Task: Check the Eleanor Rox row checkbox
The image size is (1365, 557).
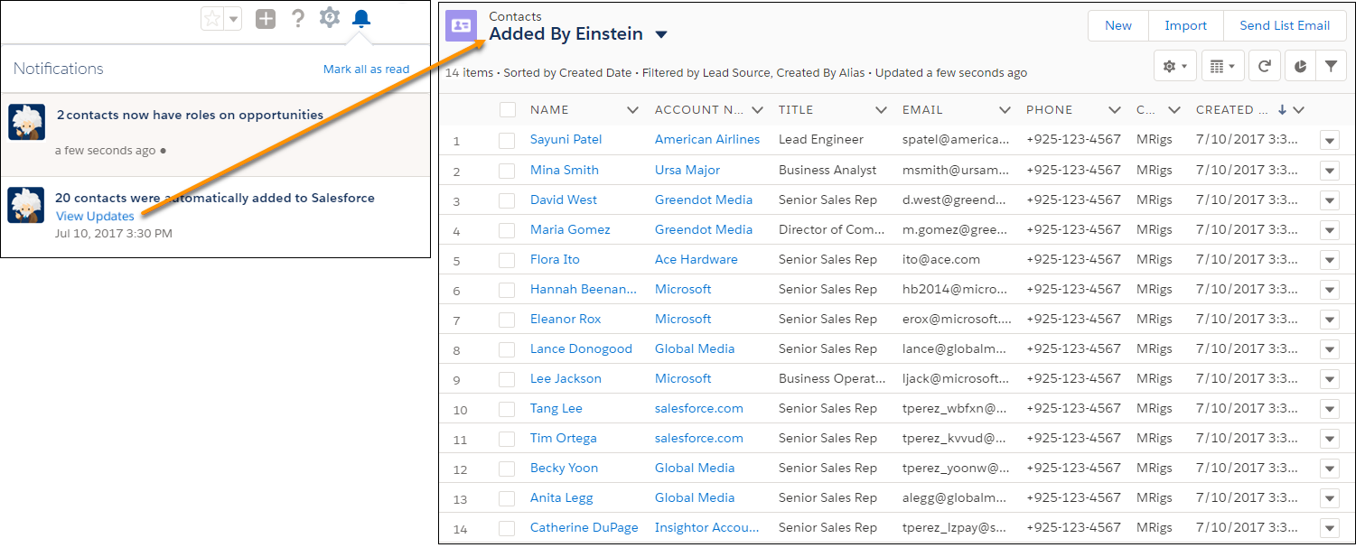Action: tap(508, 319)
